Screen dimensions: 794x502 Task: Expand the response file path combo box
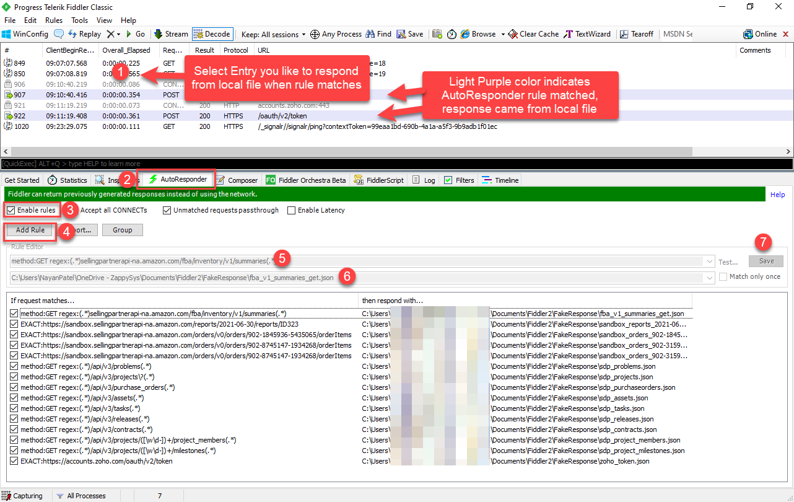pos(710,278)
